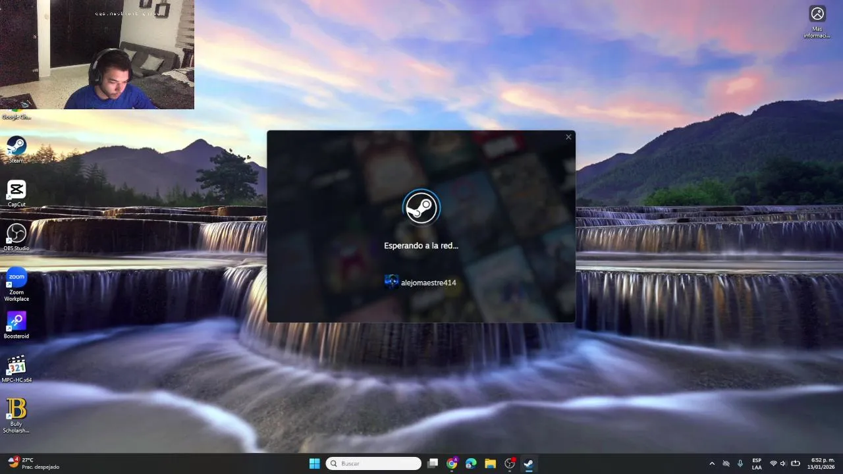Open the taskbar app with red notification dot
The width and height of the screenshot is (843, 474).
[509, 463]
